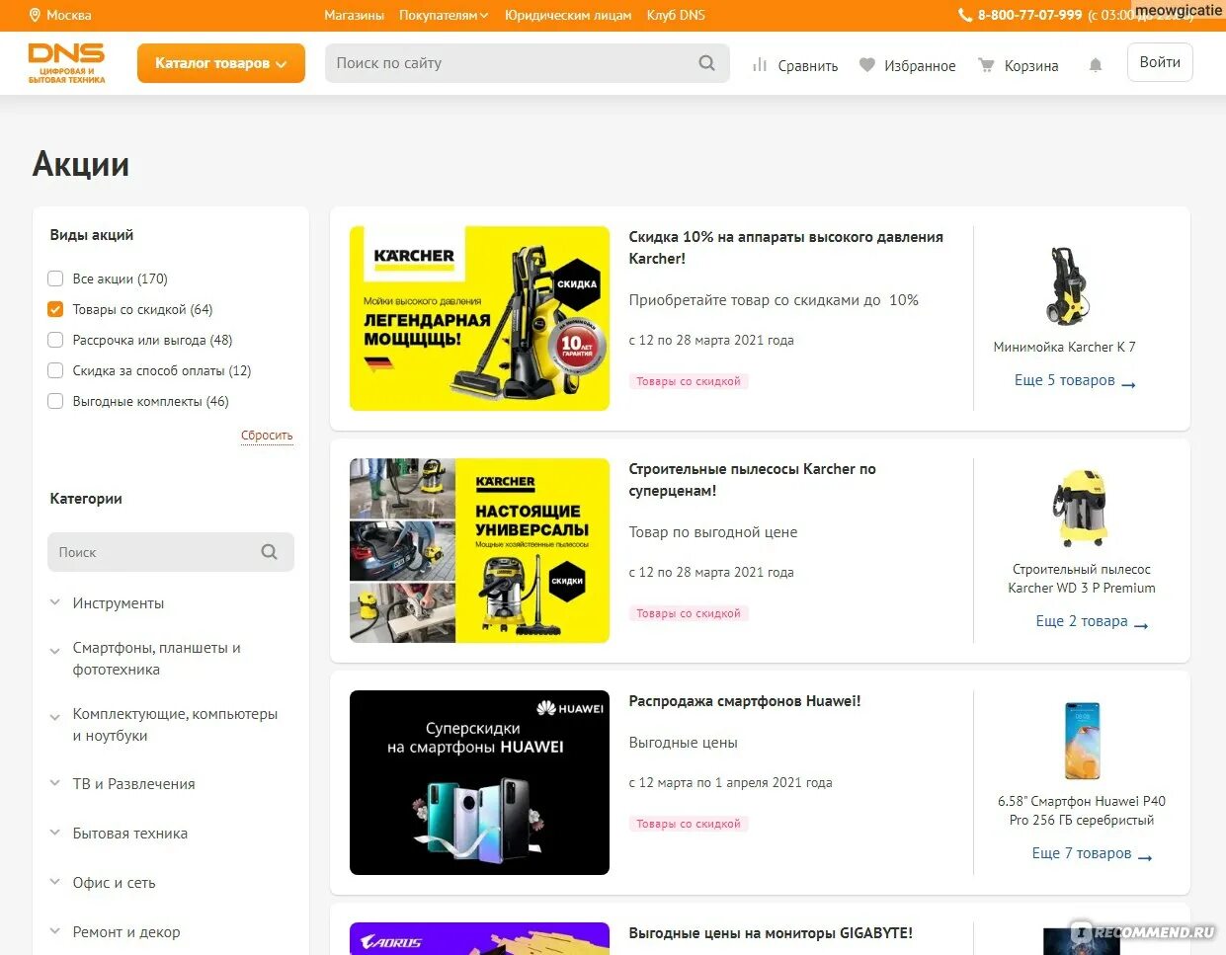The height and width of the screenshot is (955, 1226).
Task: Click the magnifier icon in categories search
Action: point(269,552)
